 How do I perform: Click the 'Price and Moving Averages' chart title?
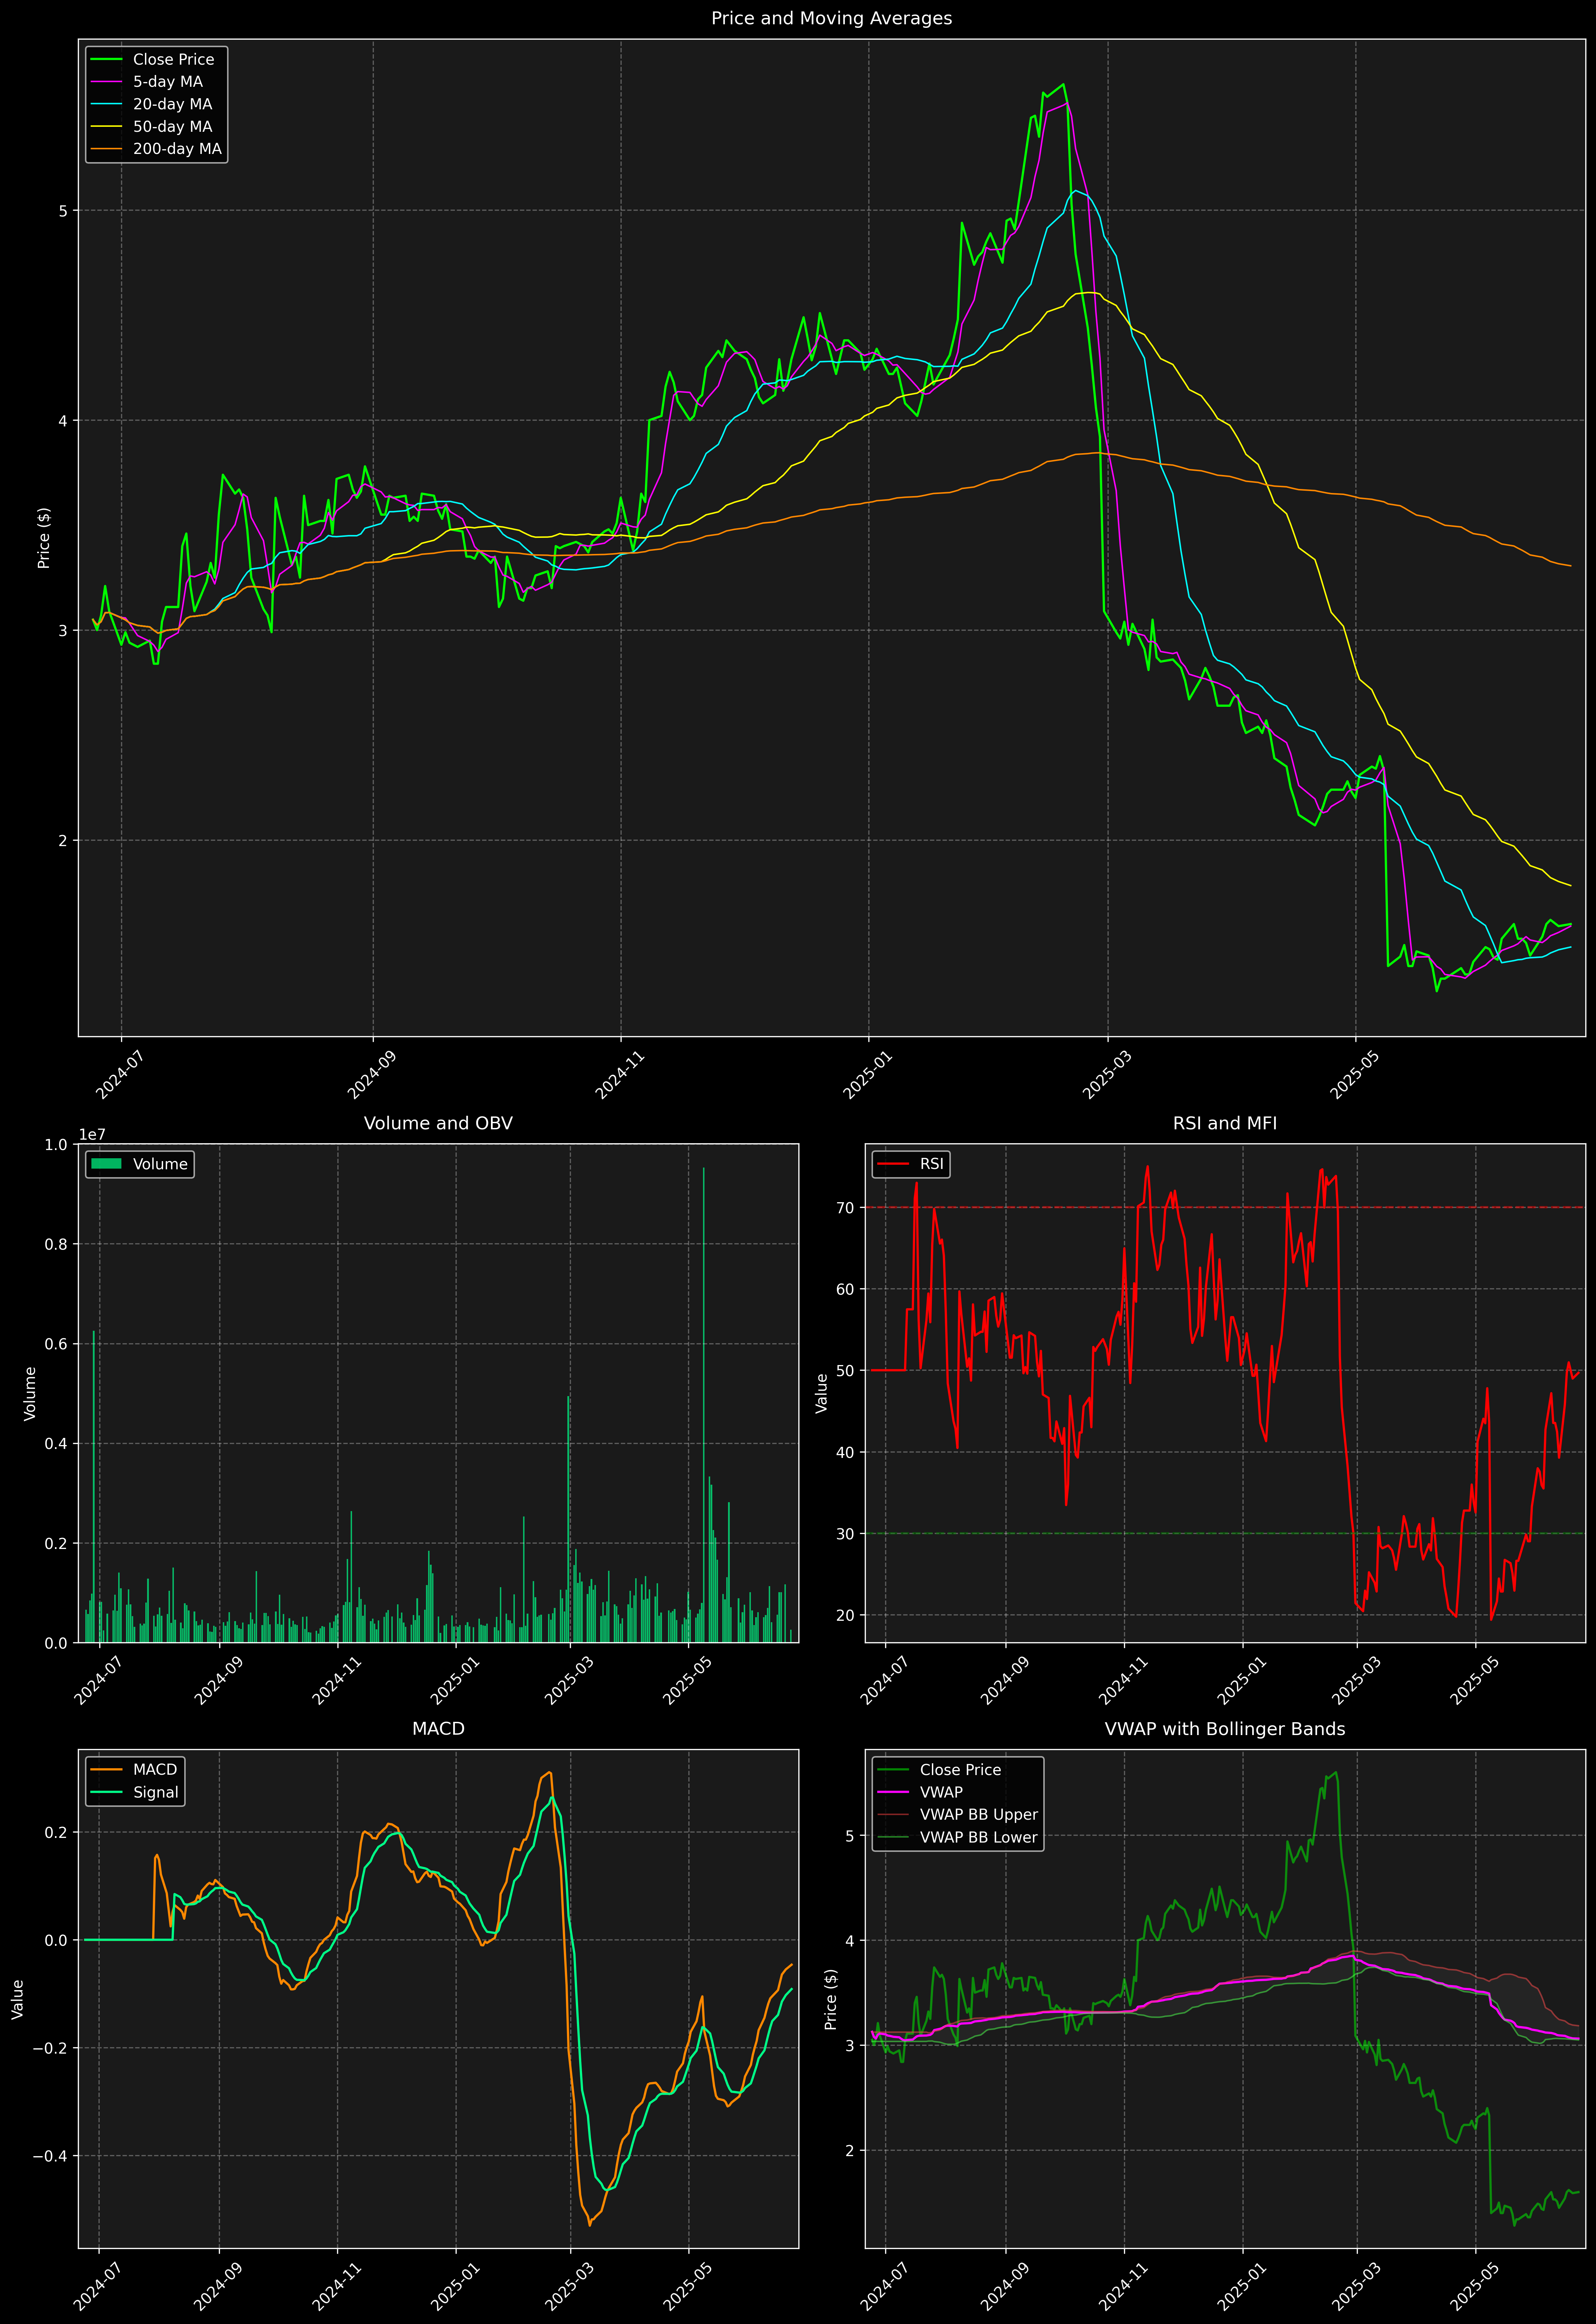point(831,18)
